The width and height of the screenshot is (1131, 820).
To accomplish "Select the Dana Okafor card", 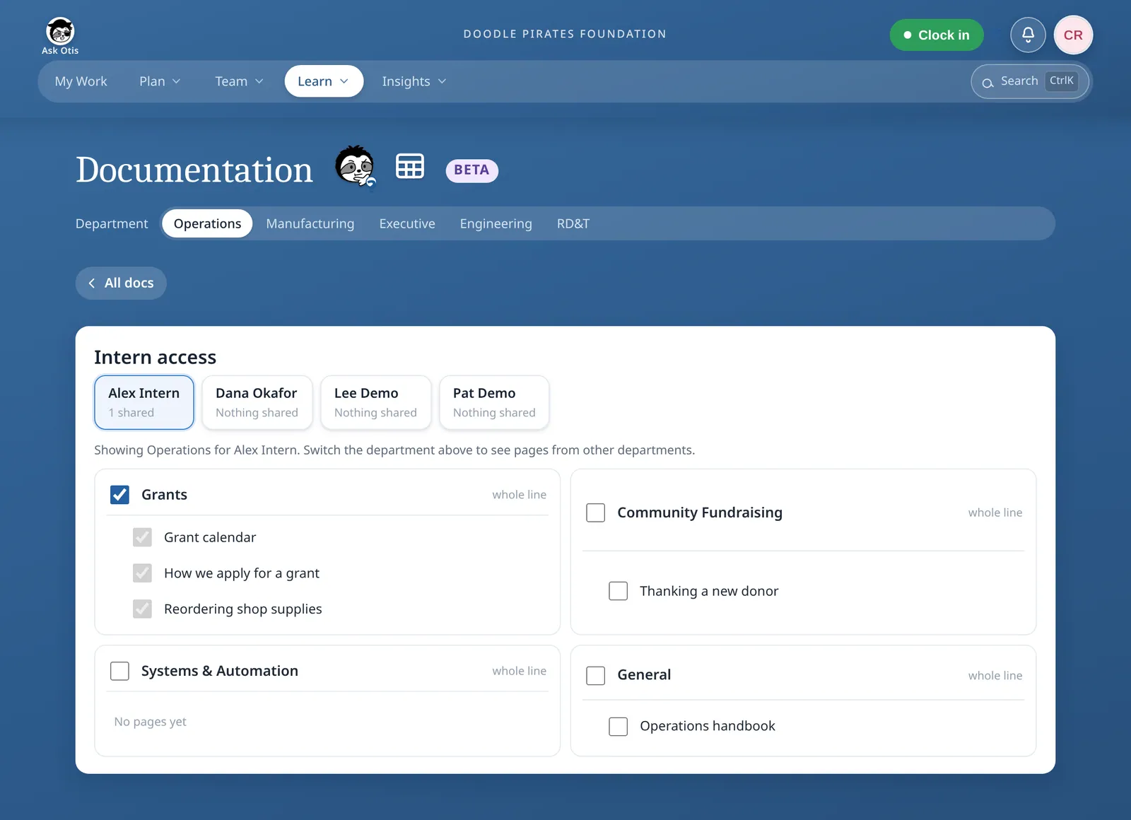I will pyautogui.click(x=257, y=402).
